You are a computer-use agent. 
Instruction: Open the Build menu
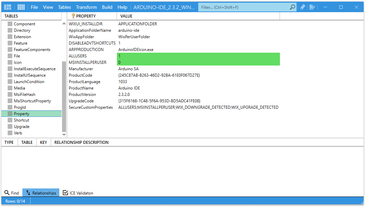point(107,7)
